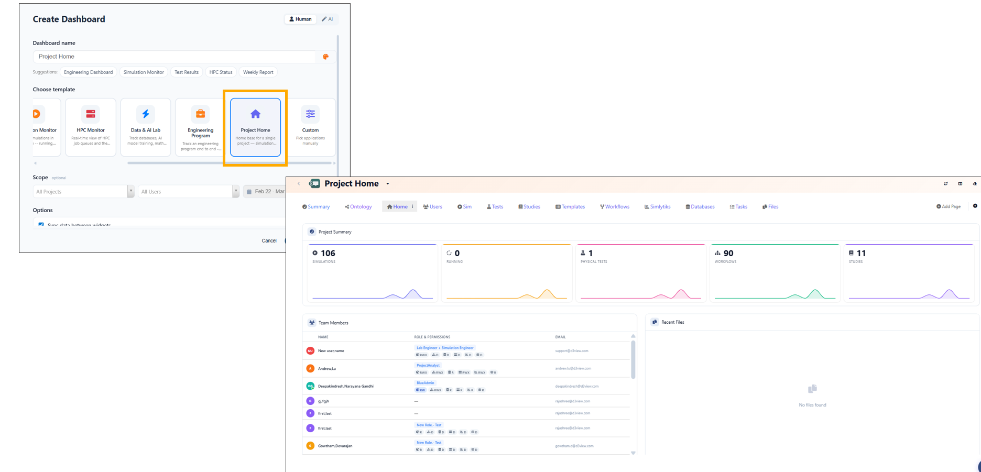
Task: Open the All Projects scope dropdown
Action: [83, 192]
